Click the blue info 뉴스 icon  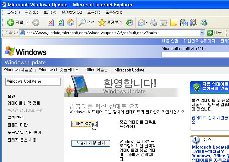click(x=196, y=140)
